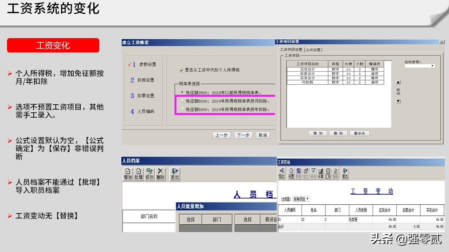The image size is (449, 252).
Task: Click 重命名 button
Action: pos(360,133)
